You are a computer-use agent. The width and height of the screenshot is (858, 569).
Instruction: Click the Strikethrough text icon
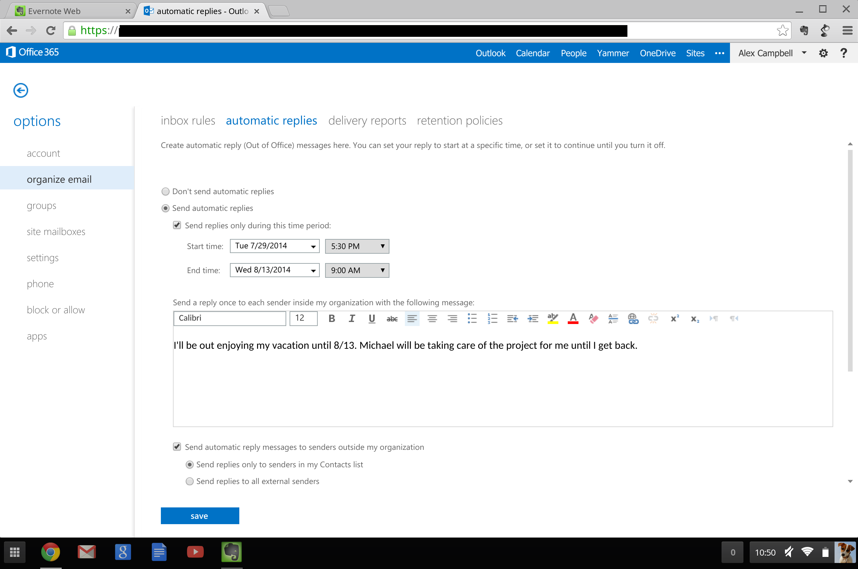[x=392, y=318]
